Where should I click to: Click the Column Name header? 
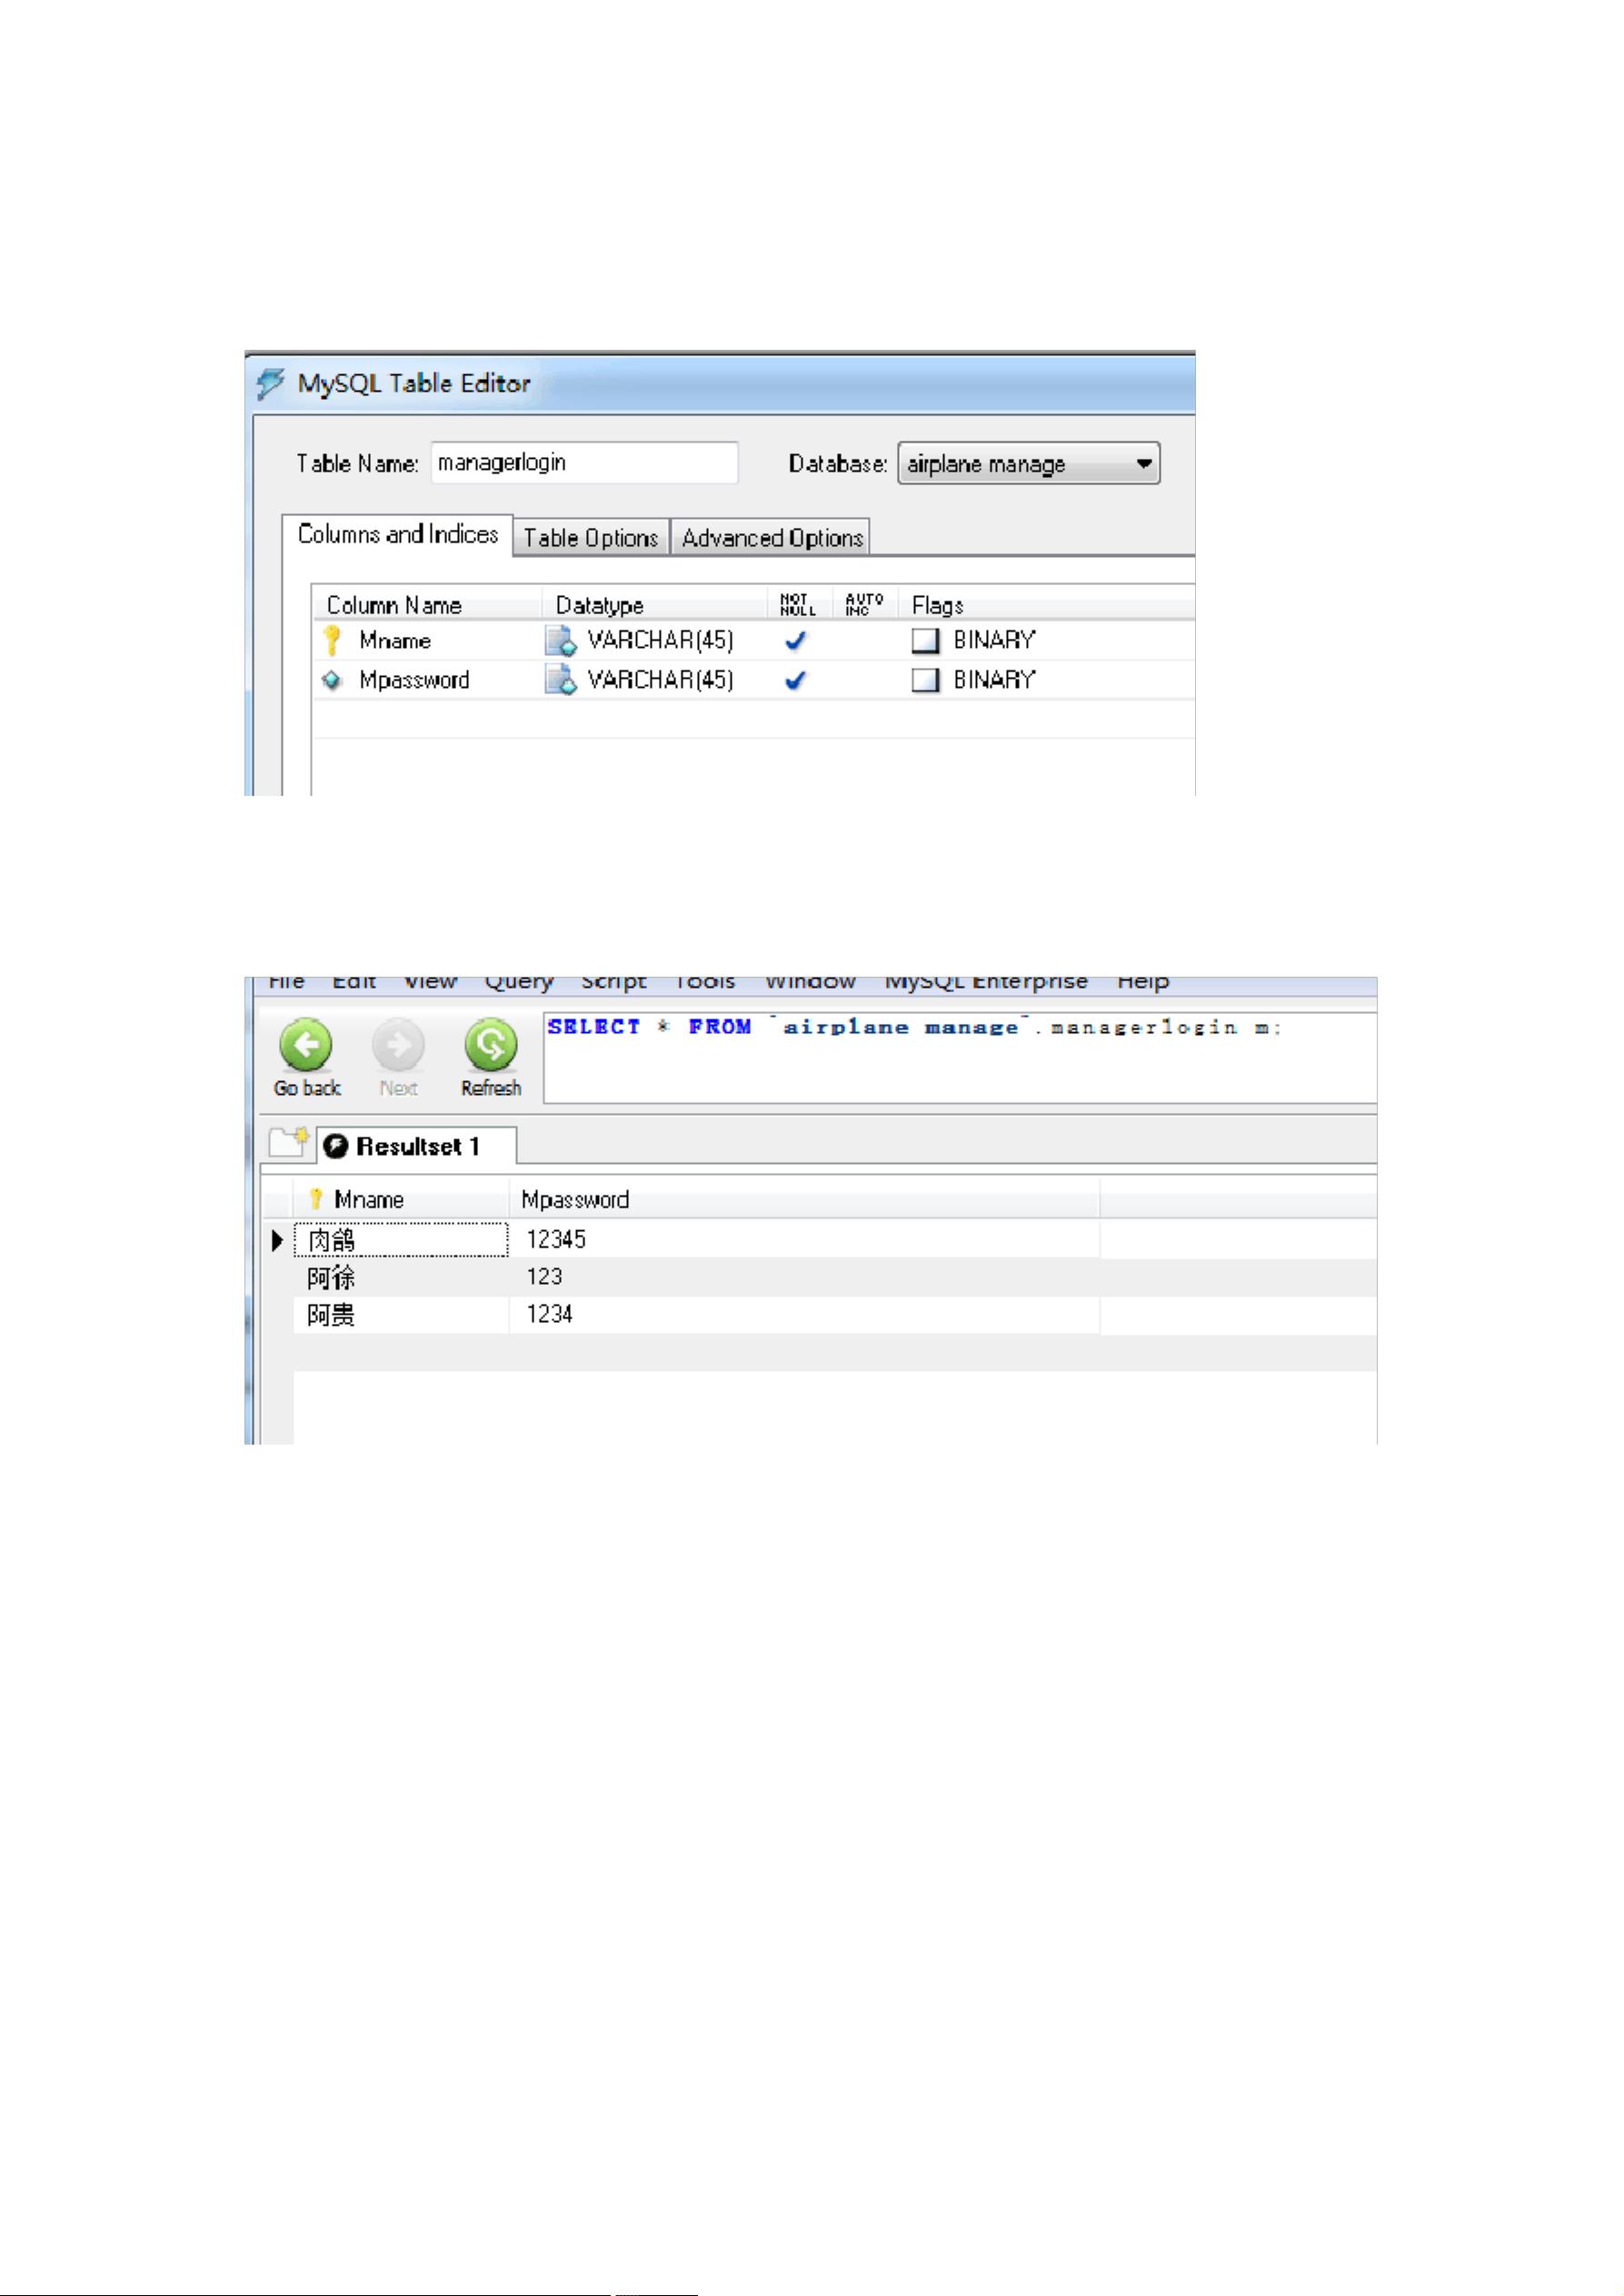[x=427, y=605]
